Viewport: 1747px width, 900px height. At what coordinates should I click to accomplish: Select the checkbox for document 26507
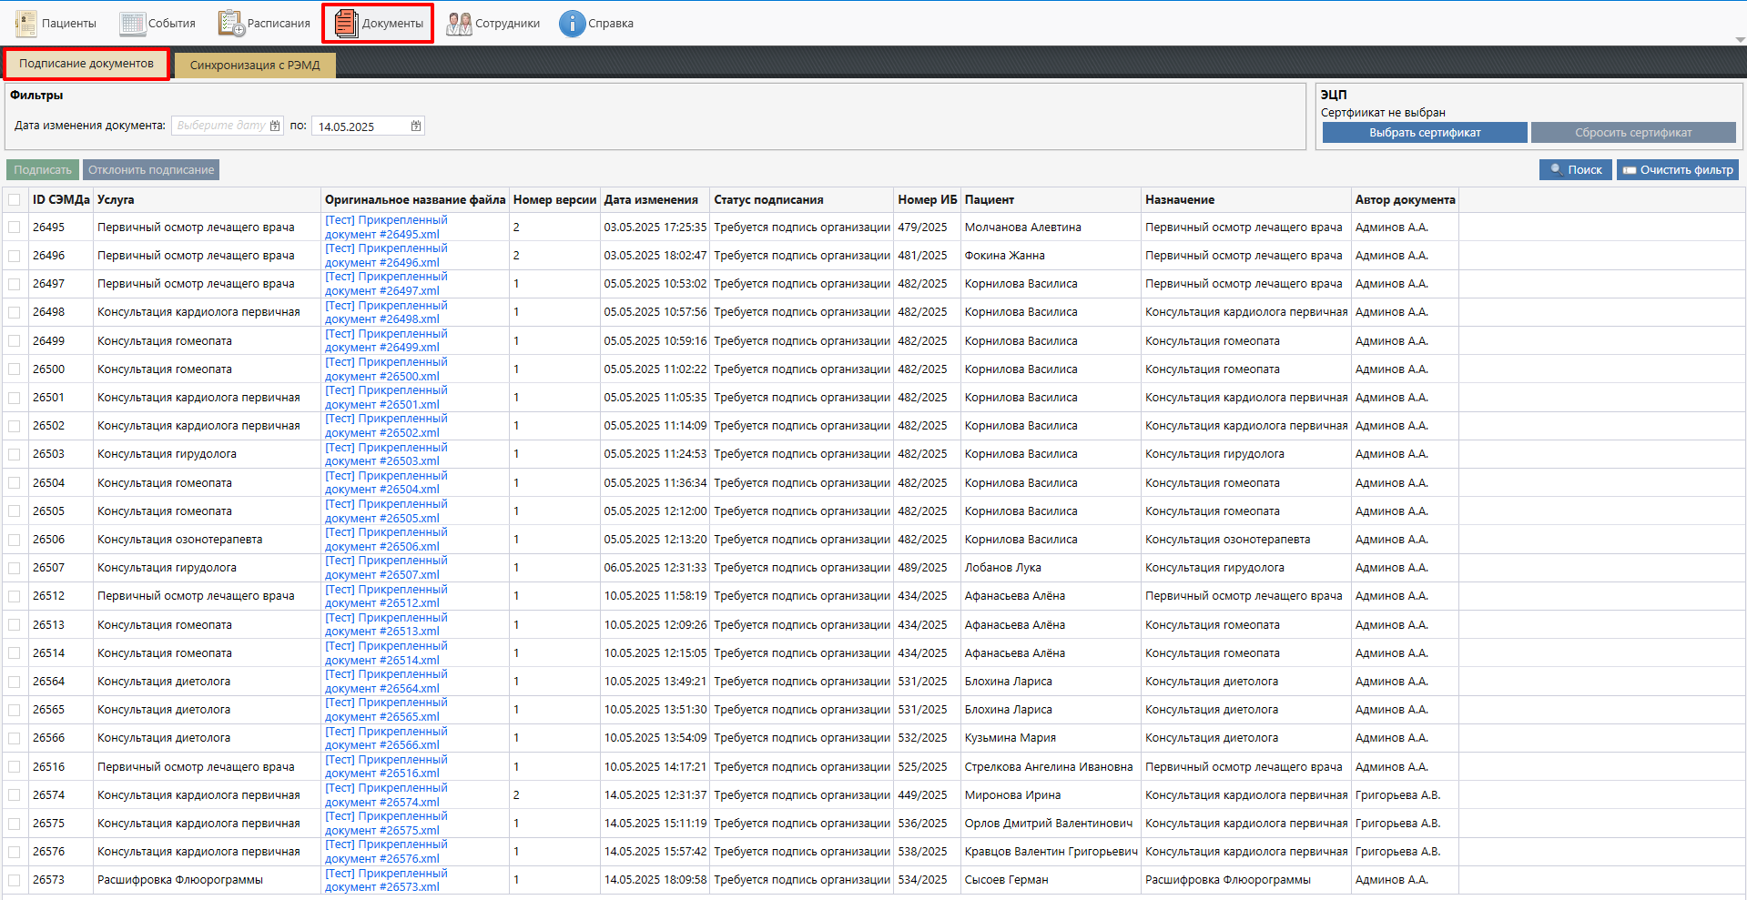pyautogui.click(x=15, y=568)
